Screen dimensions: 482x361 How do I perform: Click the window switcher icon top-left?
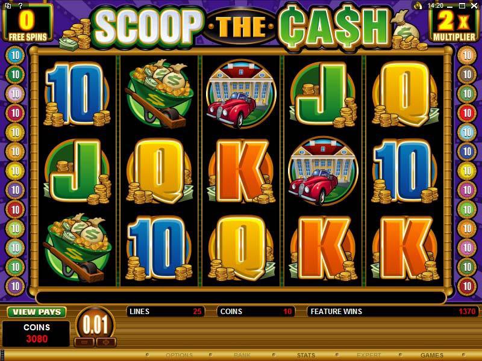click(8, 5)
